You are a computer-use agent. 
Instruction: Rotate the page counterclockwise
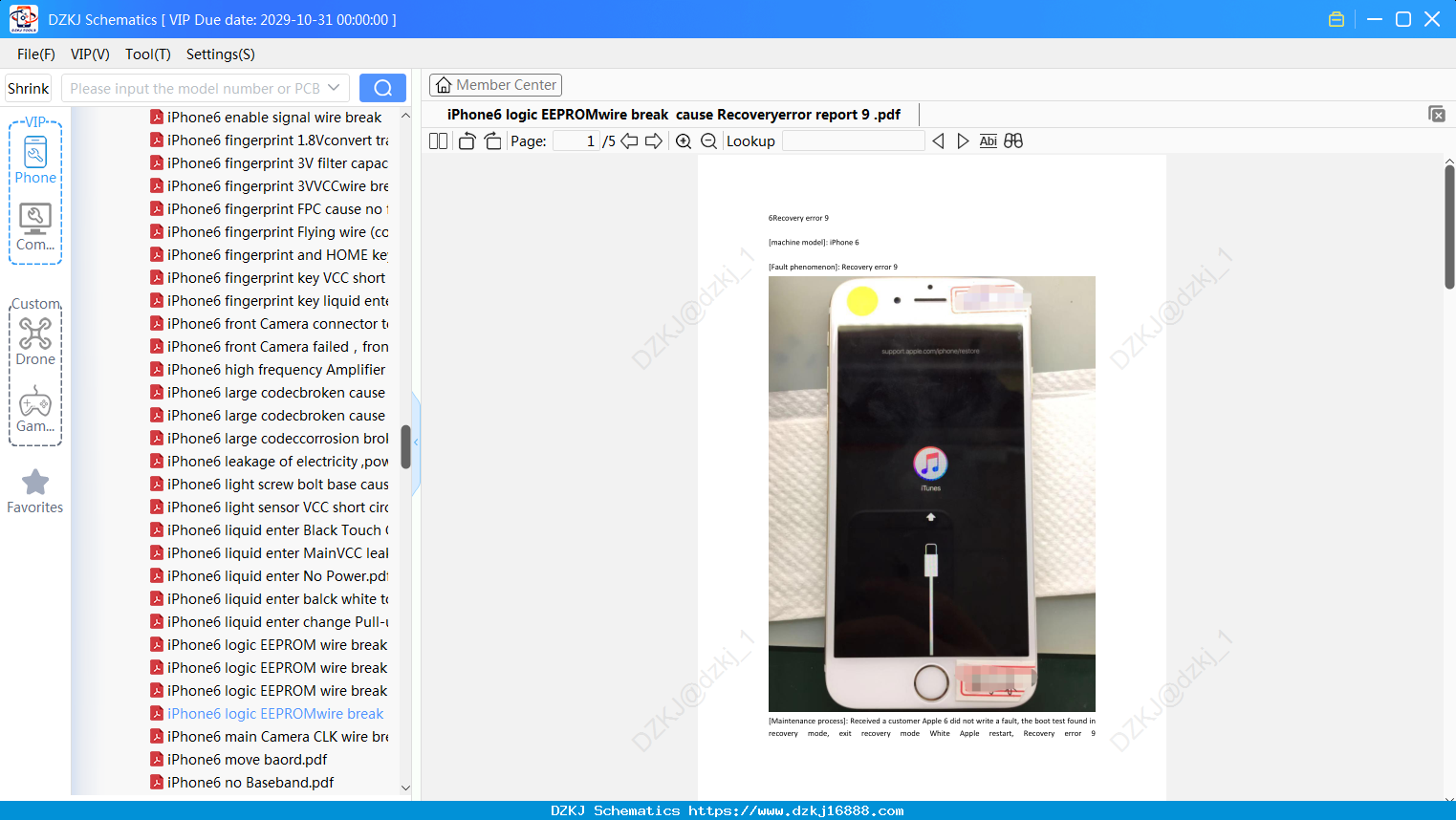coord(467,141)
